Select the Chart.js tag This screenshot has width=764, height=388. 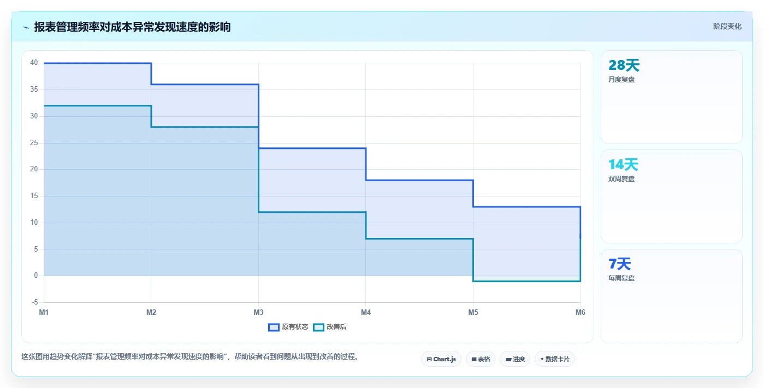tap(441, 359)
